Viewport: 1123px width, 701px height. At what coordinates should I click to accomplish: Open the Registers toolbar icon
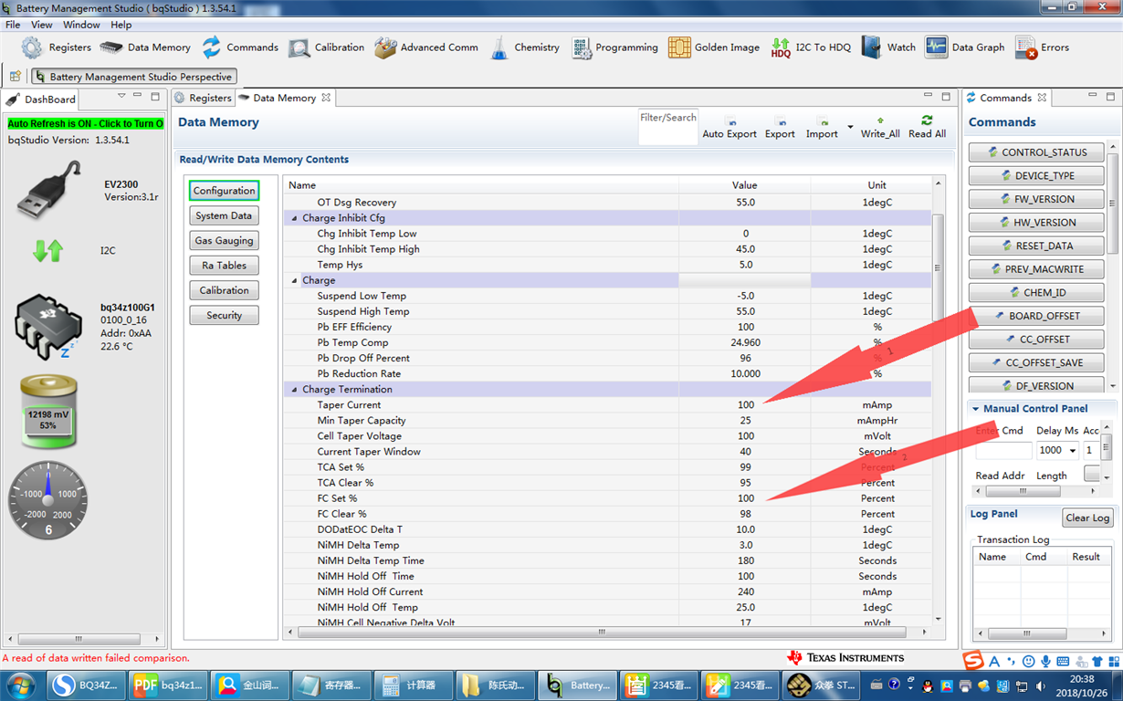click(x=32, y=47)
